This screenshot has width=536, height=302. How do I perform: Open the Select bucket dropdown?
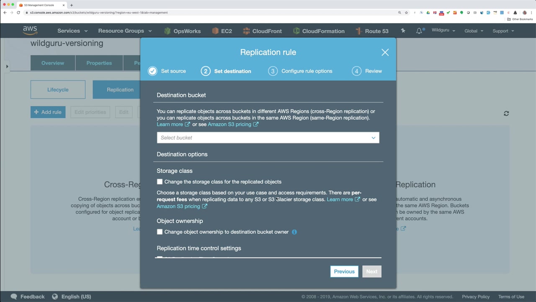268,138
